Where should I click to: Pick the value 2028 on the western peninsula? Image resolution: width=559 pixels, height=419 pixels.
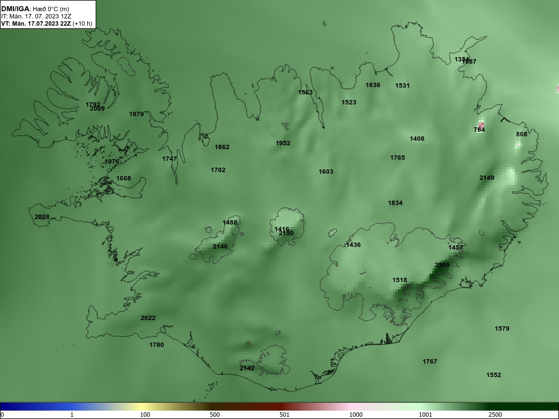[42, 217]
